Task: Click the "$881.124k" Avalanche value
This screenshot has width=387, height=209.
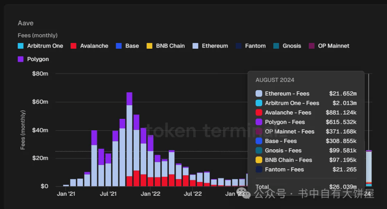Action: (x=341, y=113)
